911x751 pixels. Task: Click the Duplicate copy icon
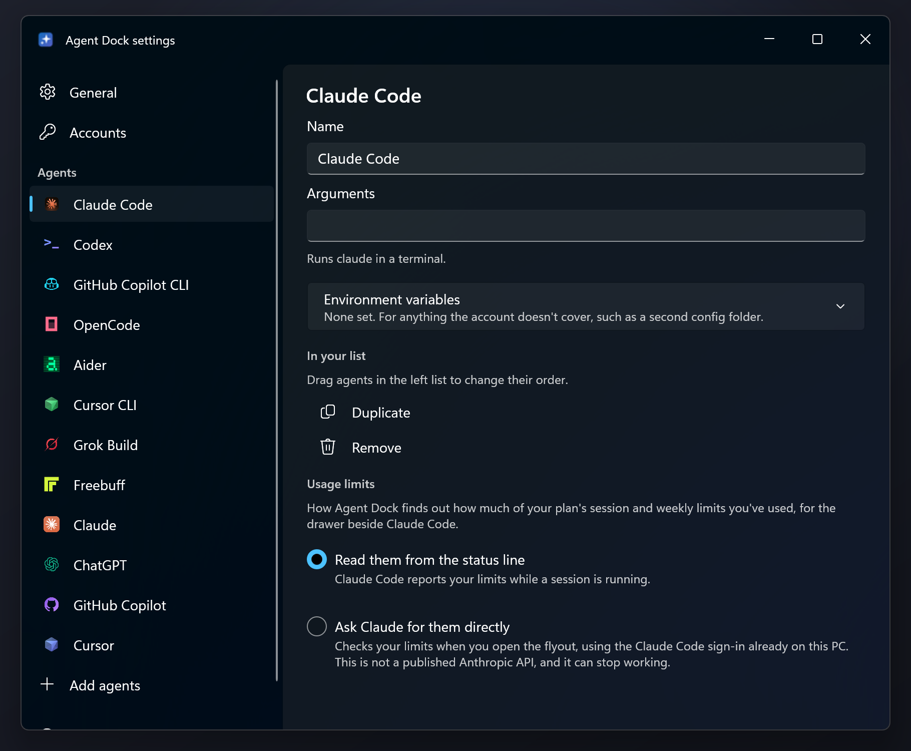[328, 412]
